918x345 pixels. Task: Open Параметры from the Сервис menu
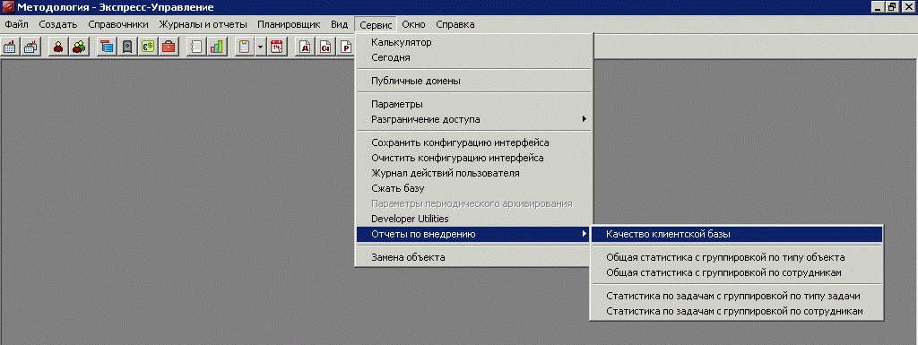tap(474, 104)
